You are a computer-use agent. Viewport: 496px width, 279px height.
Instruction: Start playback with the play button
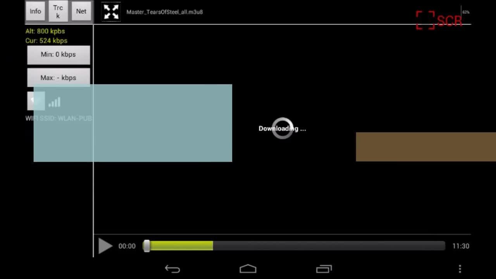(105, 246)
